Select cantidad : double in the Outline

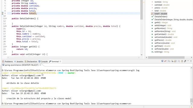[x=162, y=5]
